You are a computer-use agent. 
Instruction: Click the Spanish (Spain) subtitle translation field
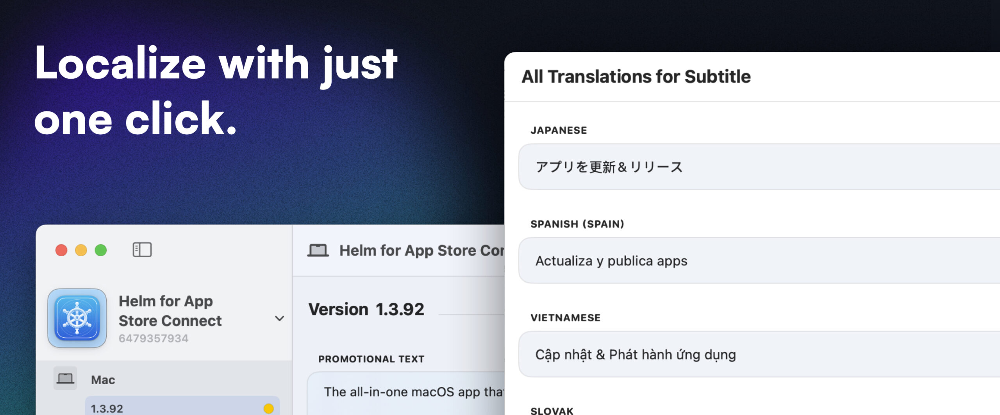coord(759,260)
